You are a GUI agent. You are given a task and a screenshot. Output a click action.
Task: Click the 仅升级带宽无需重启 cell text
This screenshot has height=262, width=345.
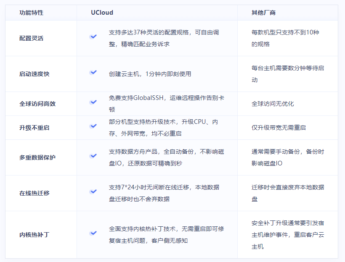click(x=279, y=128)
